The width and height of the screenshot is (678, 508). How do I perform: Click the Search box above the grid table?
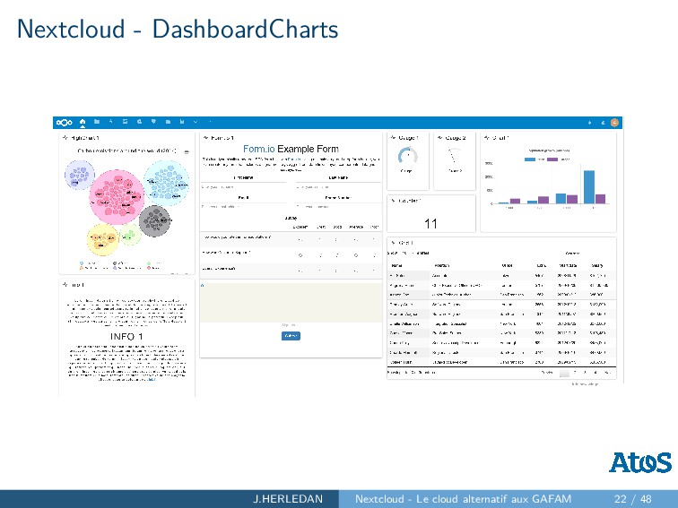click(x=597, y=254)
